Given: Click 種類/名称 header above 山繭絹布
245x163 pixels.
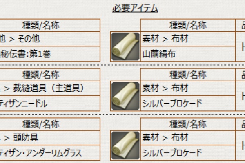Looking at the screenshot, I should click(188, 25).
